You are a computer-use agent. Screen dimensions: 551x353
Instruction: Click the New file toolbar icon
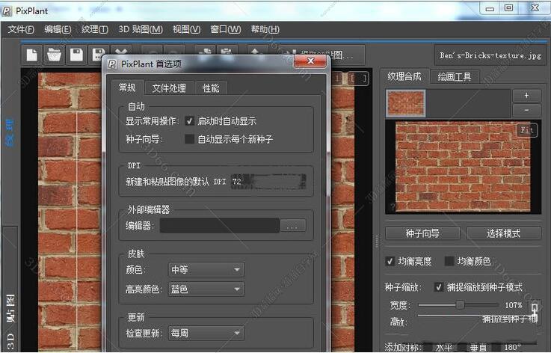[31, 55]
